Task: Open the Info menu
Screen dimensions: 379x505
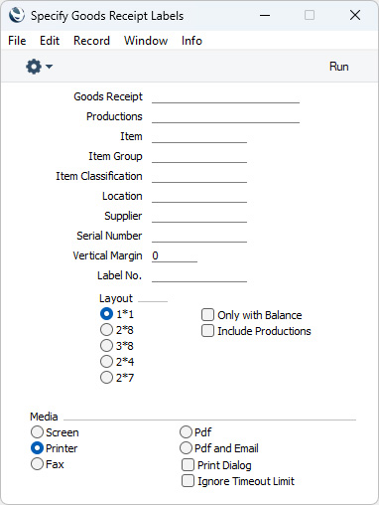Action: coord(191,41)
